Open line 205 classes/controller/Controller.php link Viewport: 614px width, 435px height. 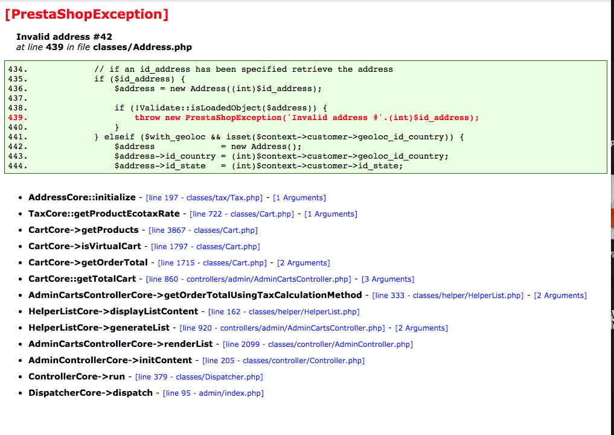point(284,361)
